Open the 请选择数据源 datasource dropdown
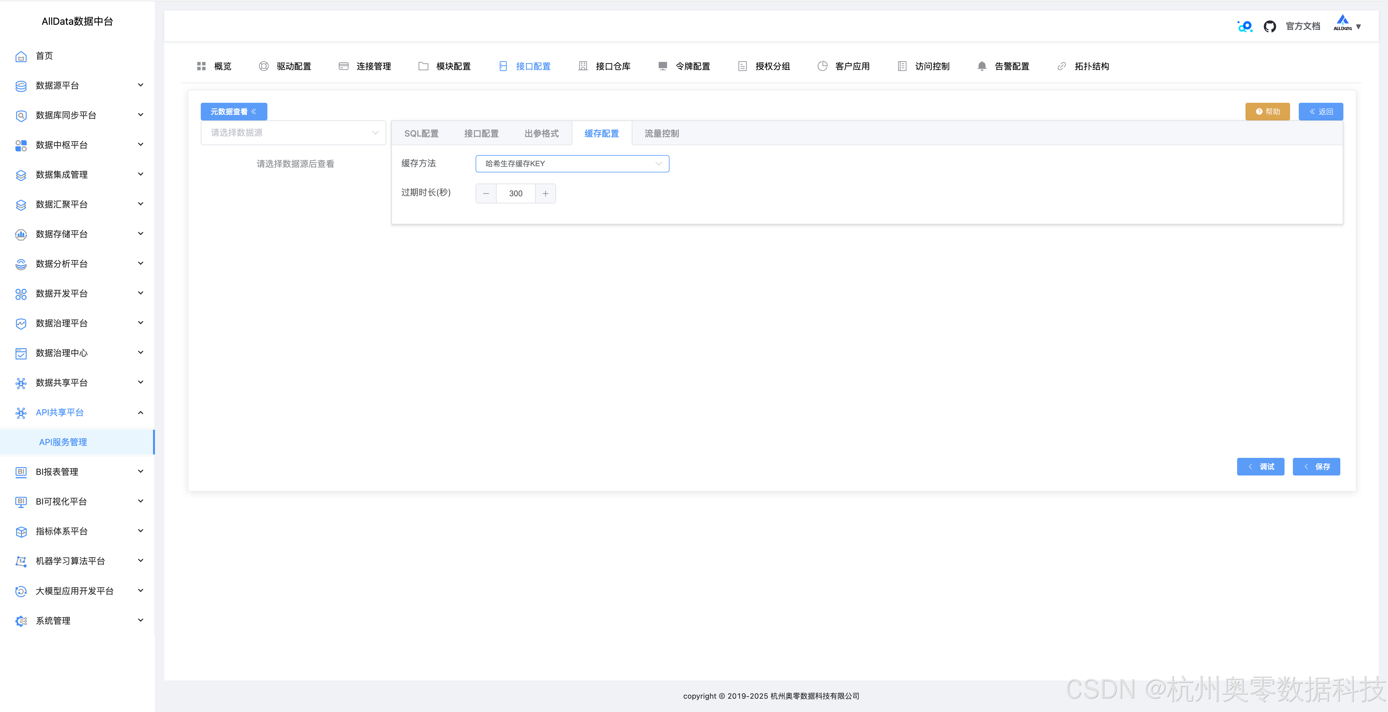1388x712 pixels. 293,132
